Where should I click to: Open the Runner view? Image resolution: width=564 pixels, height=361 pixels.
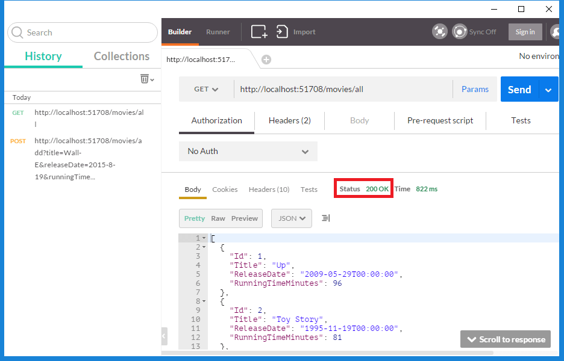coord(218,31)
